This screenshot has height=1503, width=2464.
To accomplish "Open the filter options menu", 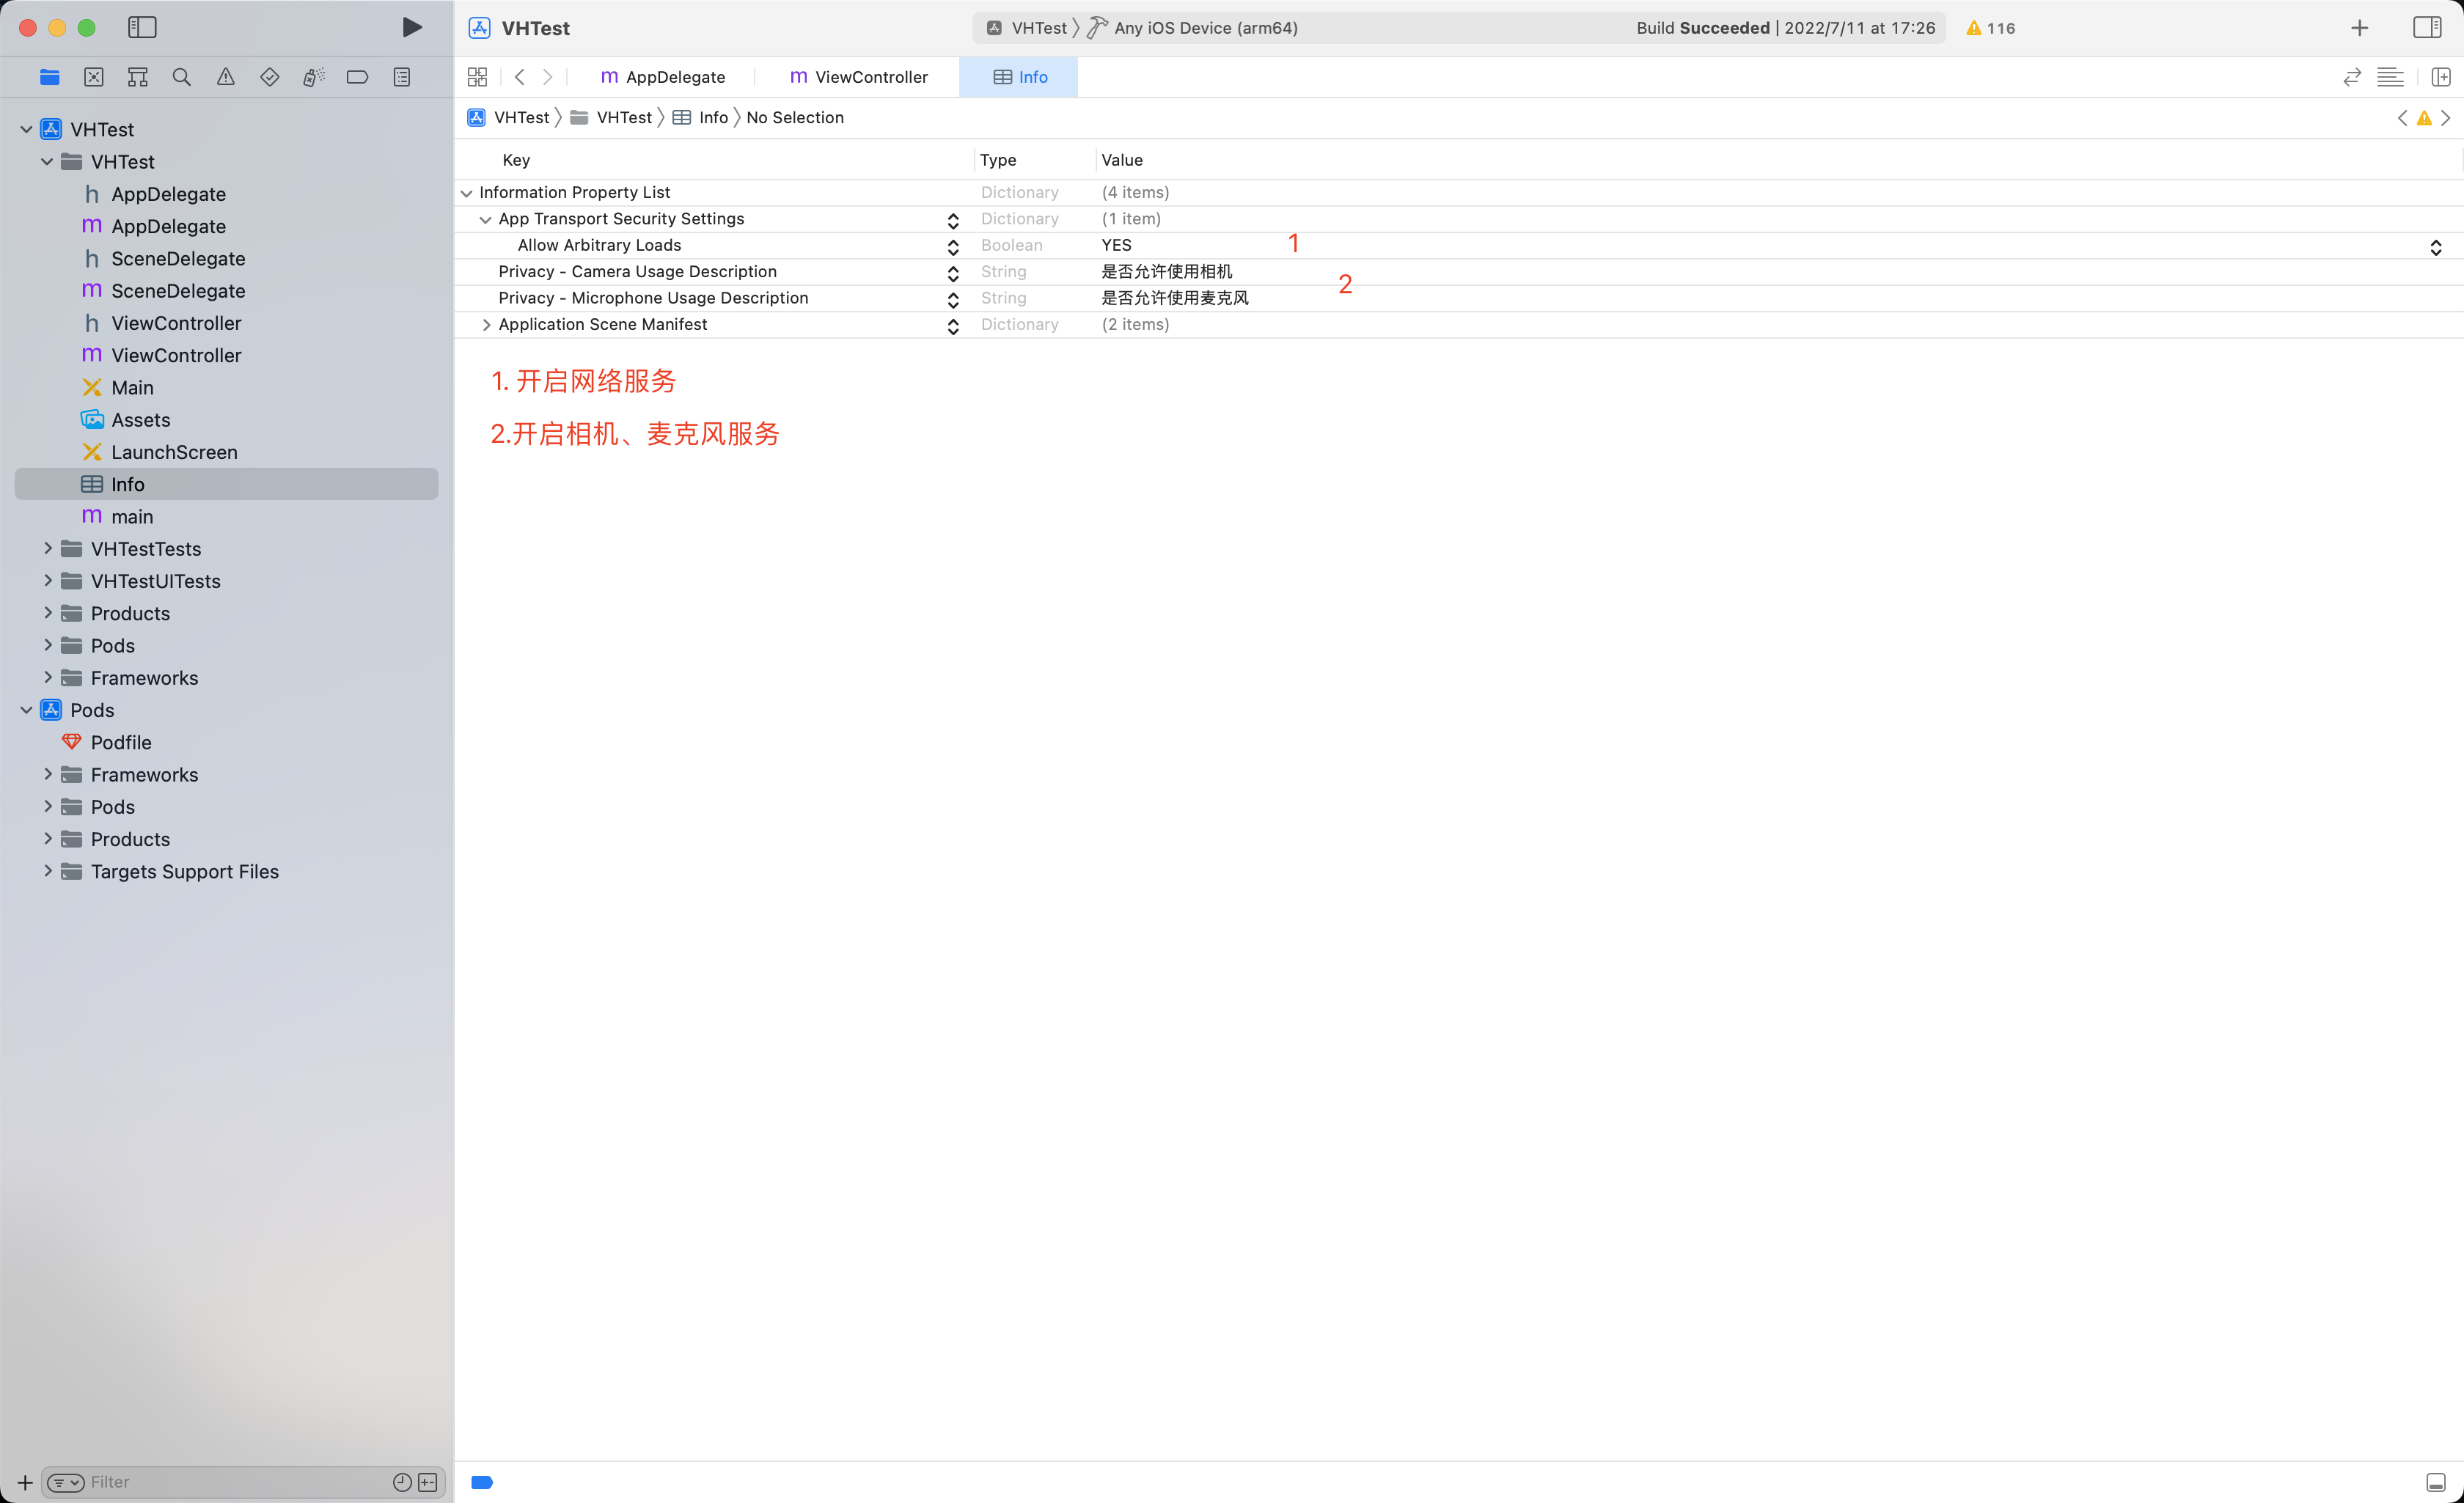I will click(66, 1482).
